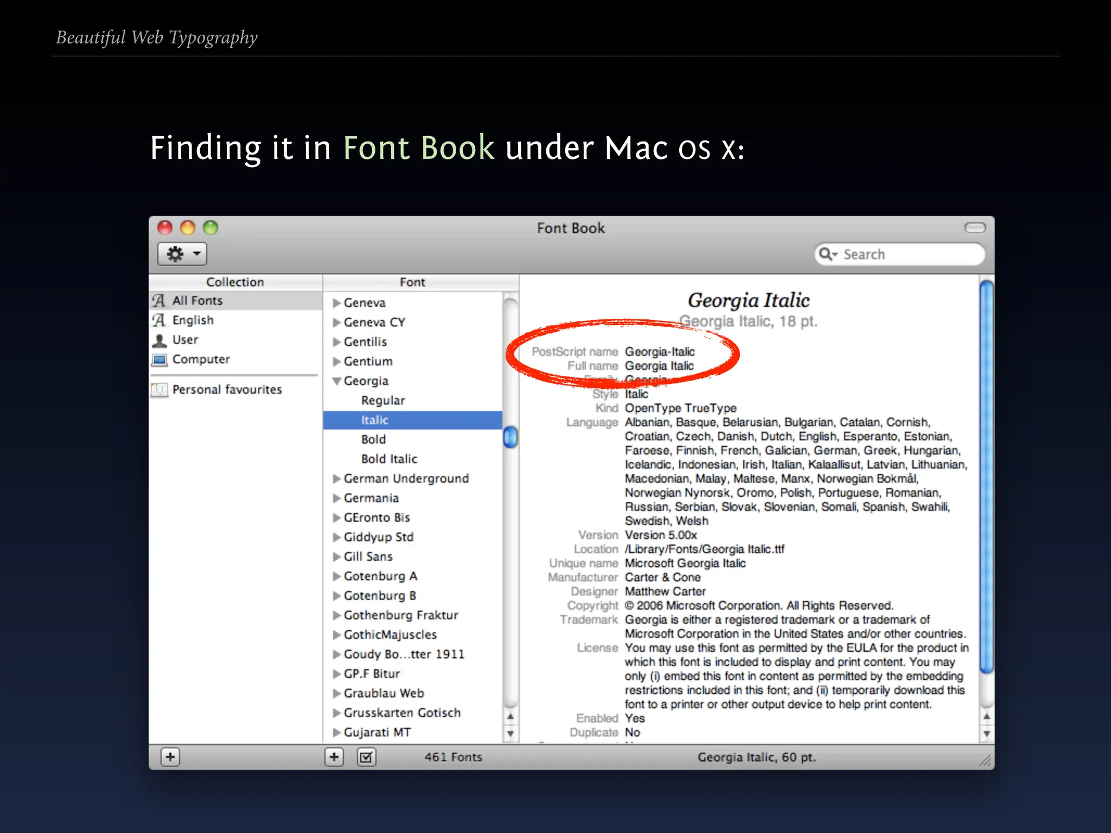The width and height of the screenshot is (1111, 833).
Task: Click the Georgia Italic preview heading
Action: 749,300
